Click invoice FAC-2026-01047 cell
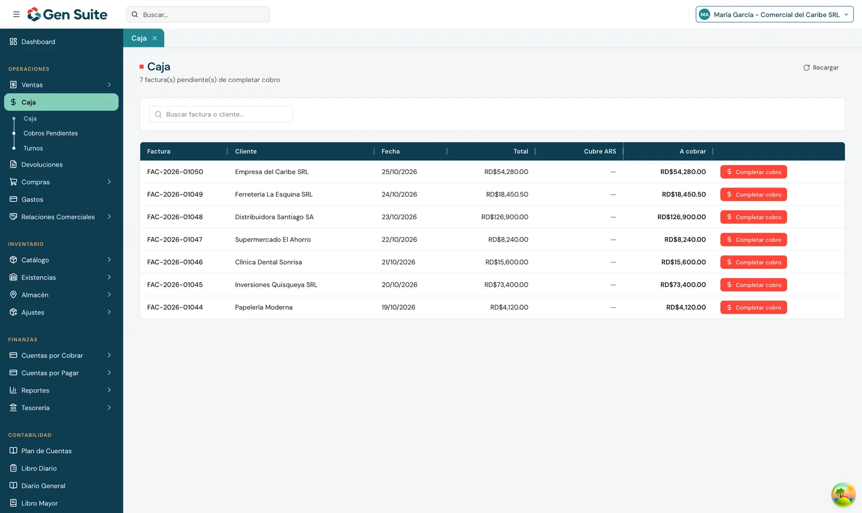This screenshot has width=862, height=513. coord(175,240)
